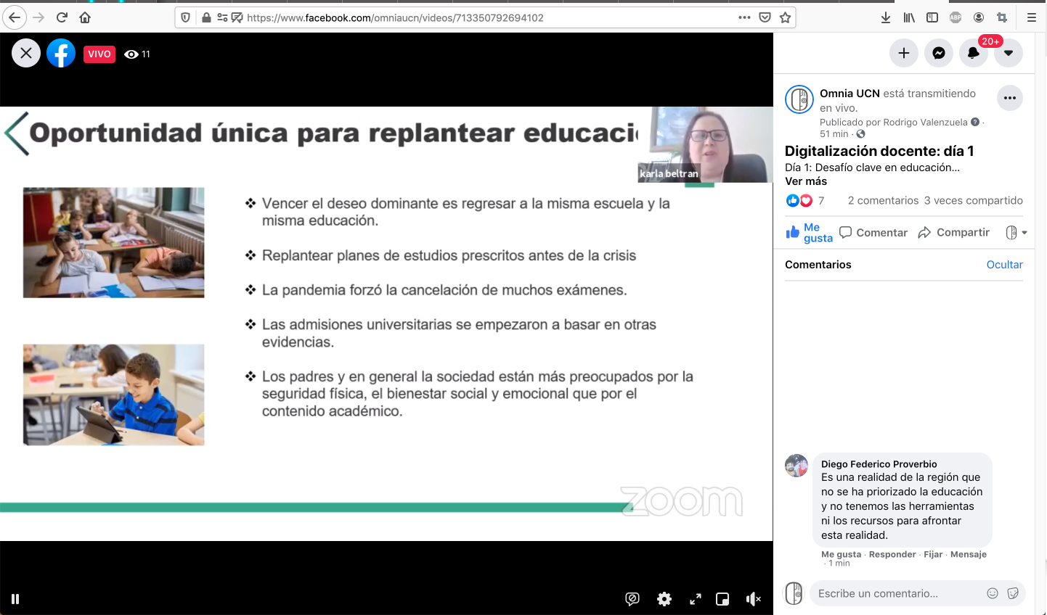
Task: Open the notifications bell
Action: click(973, 53)
